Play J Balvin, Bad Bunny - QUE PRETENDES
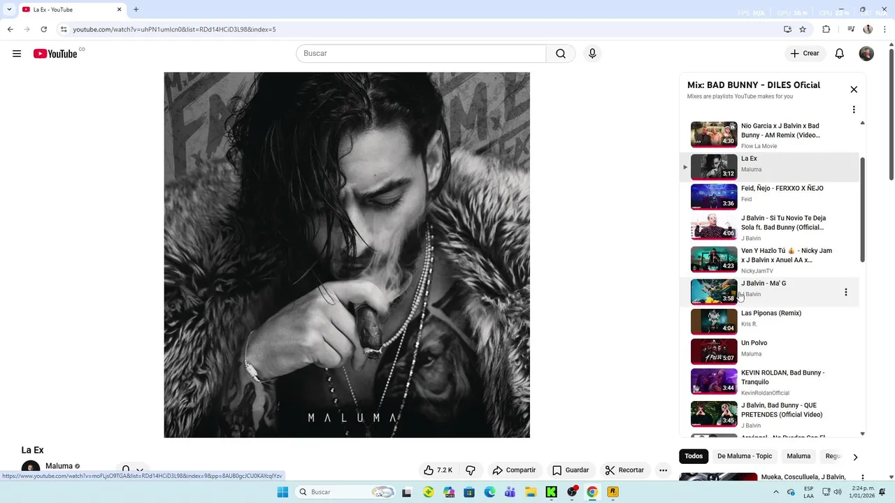895x503 pixels. [769, 415]
